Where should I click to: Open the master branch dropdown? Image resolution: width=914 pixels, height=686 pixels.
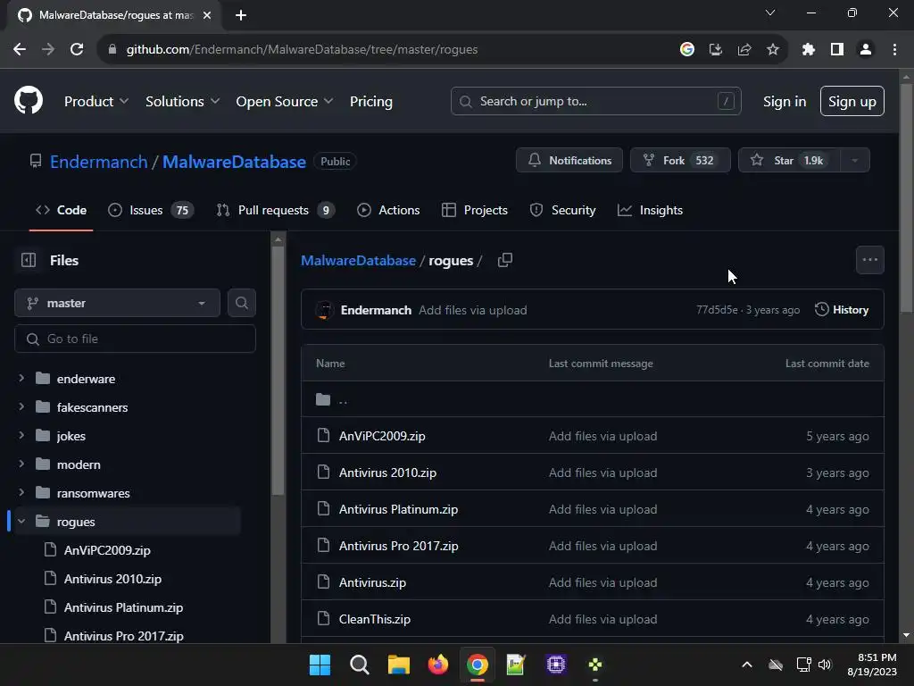click(117, 303)
